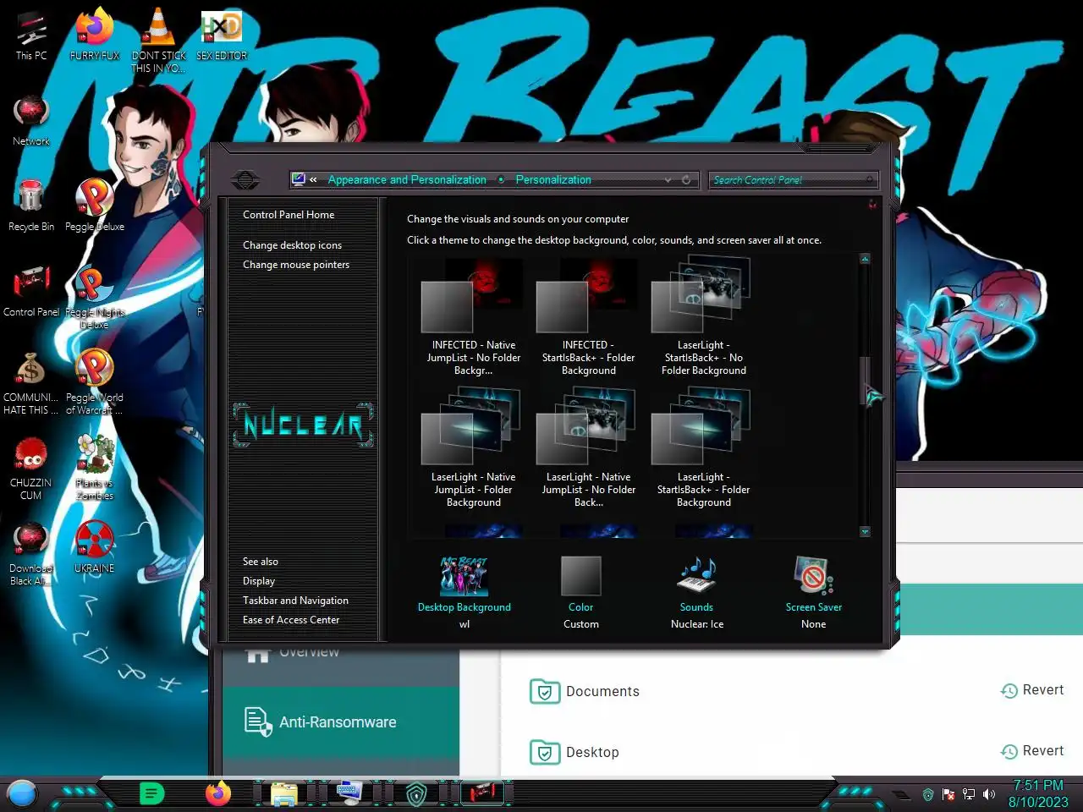Select LaserLight StartIsBack+ Folder Background theme
1083x812 pixels.
tap(703, 448)
